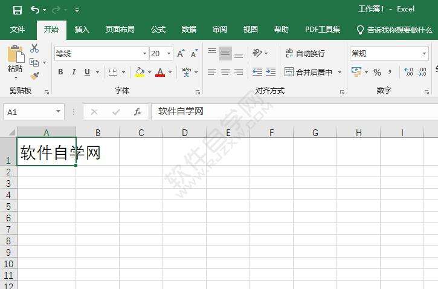Click the 自动换行 wrap text button
This screenshot has width=438, height=289.
(x=305, y=53)
